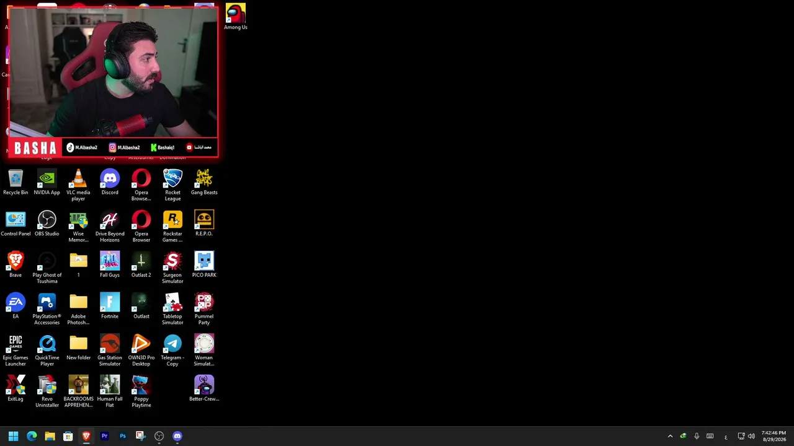Select the Adobe Photoshop folder on desktop
The image size is (794, 446).
pyautogui.click(x=78, y=309)
